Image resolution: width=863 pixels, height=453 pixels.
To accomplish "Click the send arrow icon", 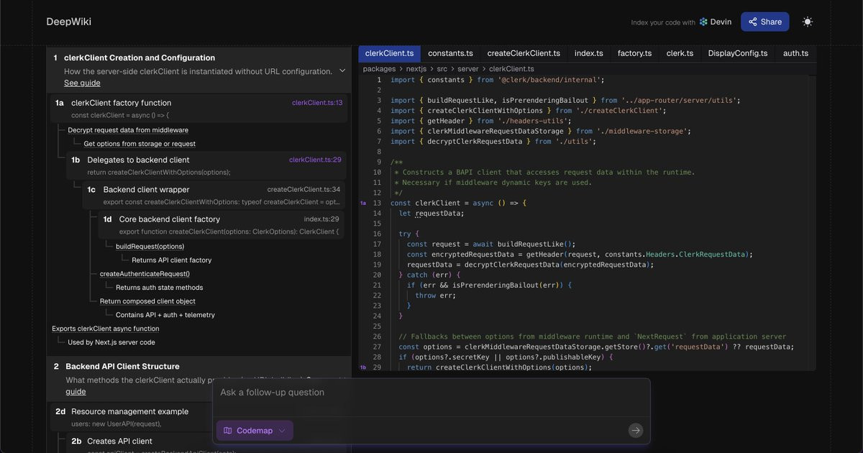I will 635,431.
